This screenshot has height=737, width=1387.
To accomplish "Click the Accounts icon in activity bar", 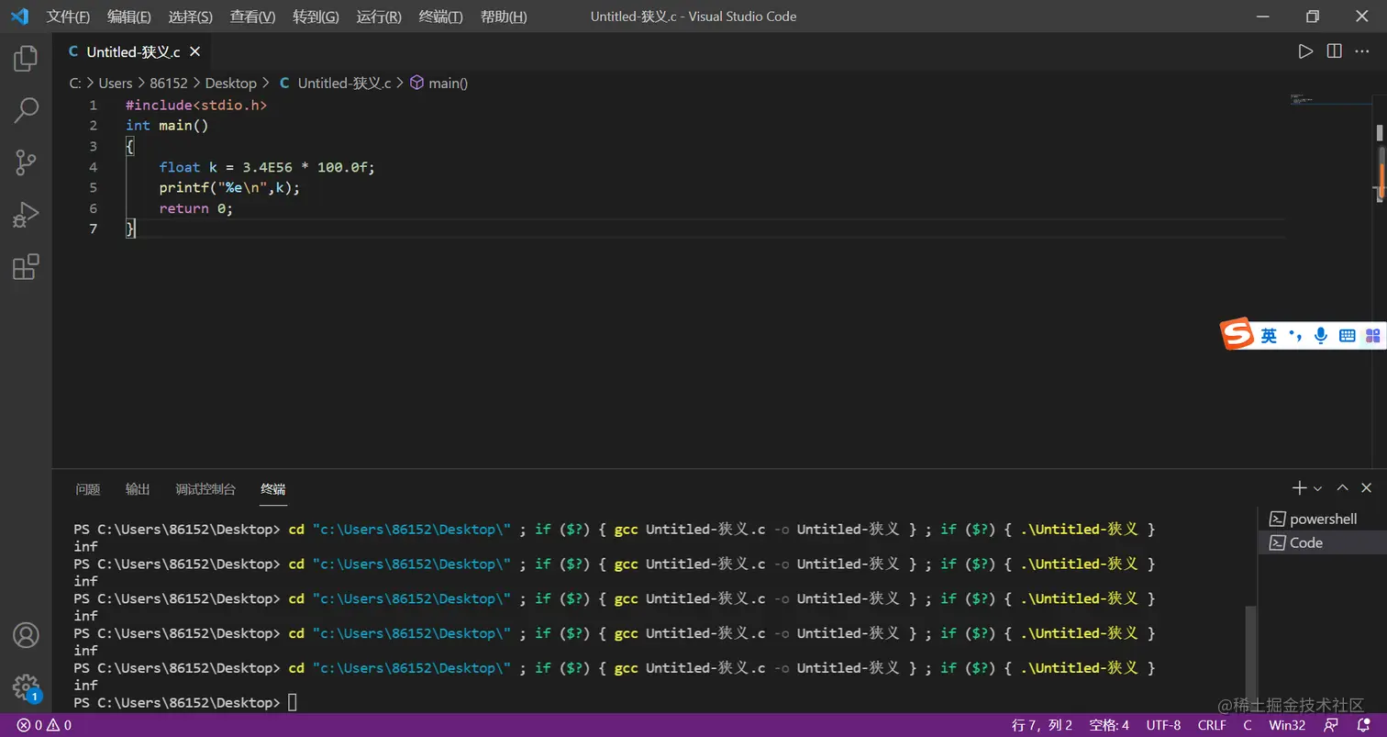I will pyautogui.click(x=26, y=635).
